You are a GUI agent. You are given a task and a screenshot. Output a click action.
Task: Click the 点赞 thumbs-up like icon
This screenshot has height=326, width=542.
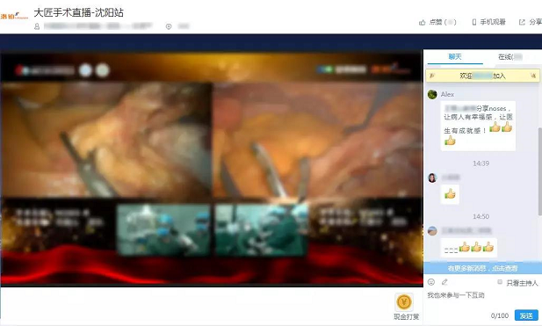pos(422,23)
